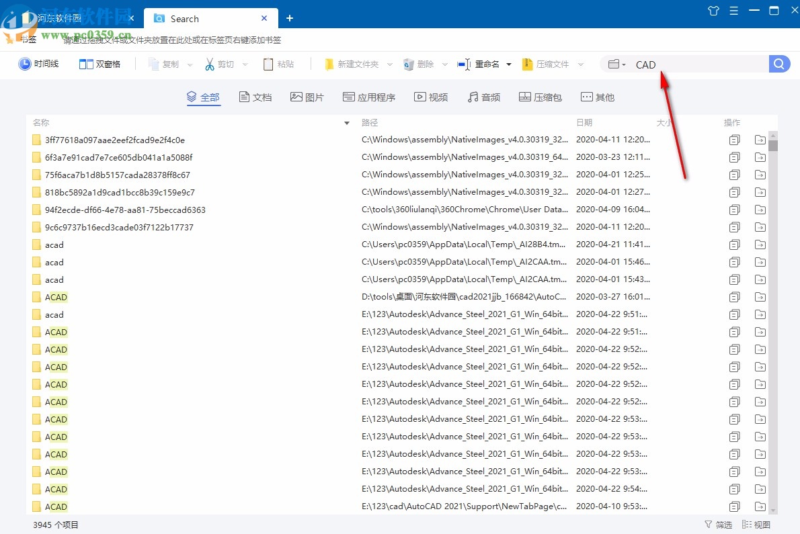Select the ACAD folder located on D:\tools

pos(56,297)
